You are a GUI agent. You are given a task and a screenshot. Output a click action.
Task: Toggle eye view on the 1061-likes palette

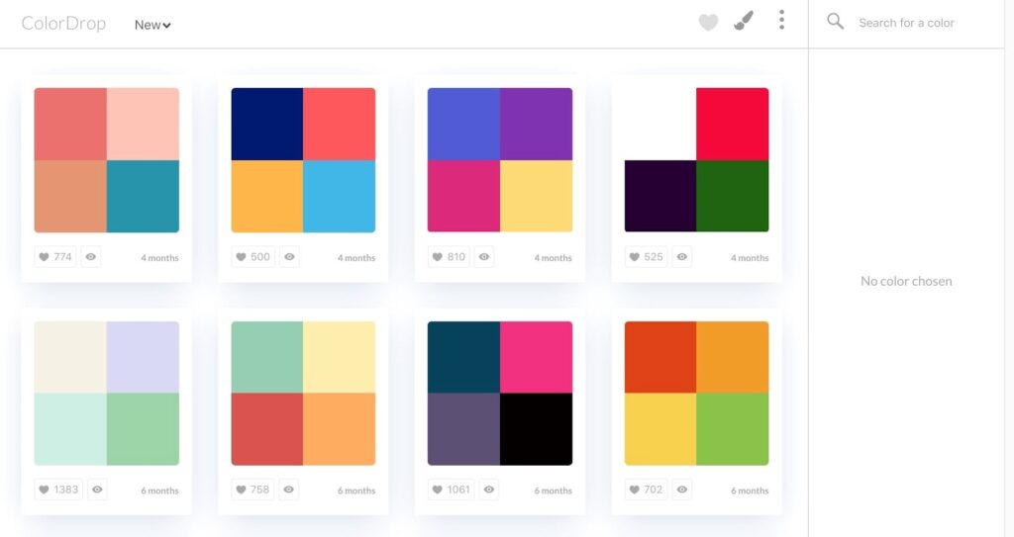pyautogui.click(x=489, y=490)
